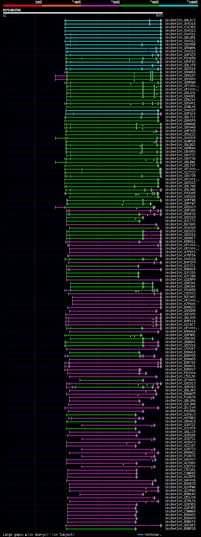201x537 pixels.
Task: Select the UniRef100_Q1EMP9 label
Action: pos(180,280)
